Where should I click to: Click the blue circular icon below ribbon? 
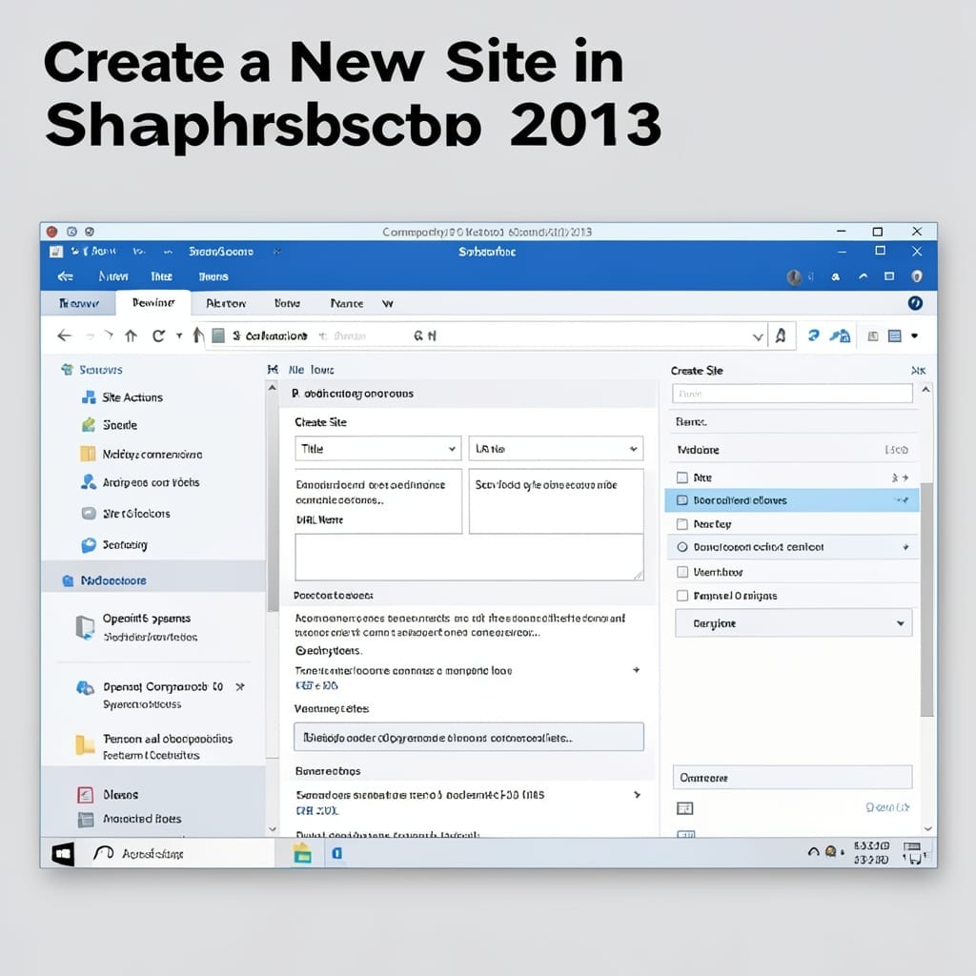[915, 303]
